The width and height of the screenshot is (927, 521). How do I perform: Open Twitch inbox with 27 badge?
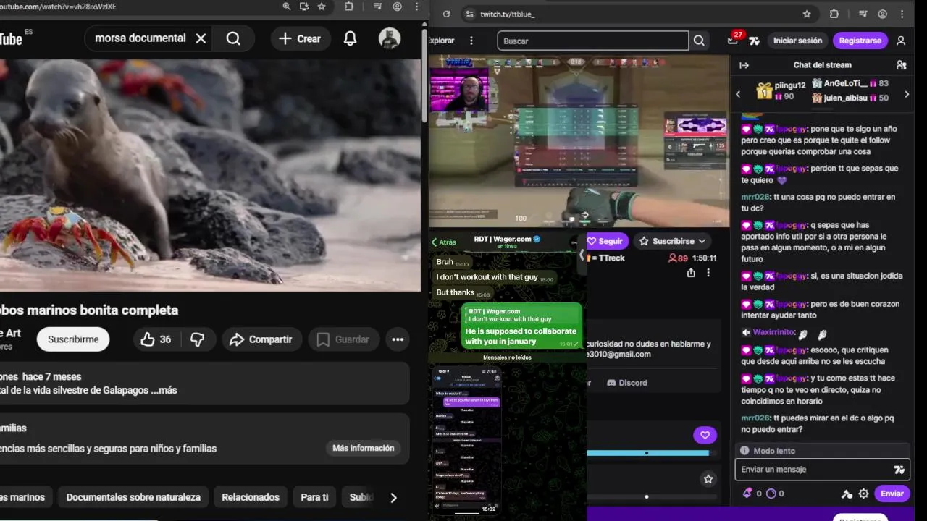tap(734, 40)
